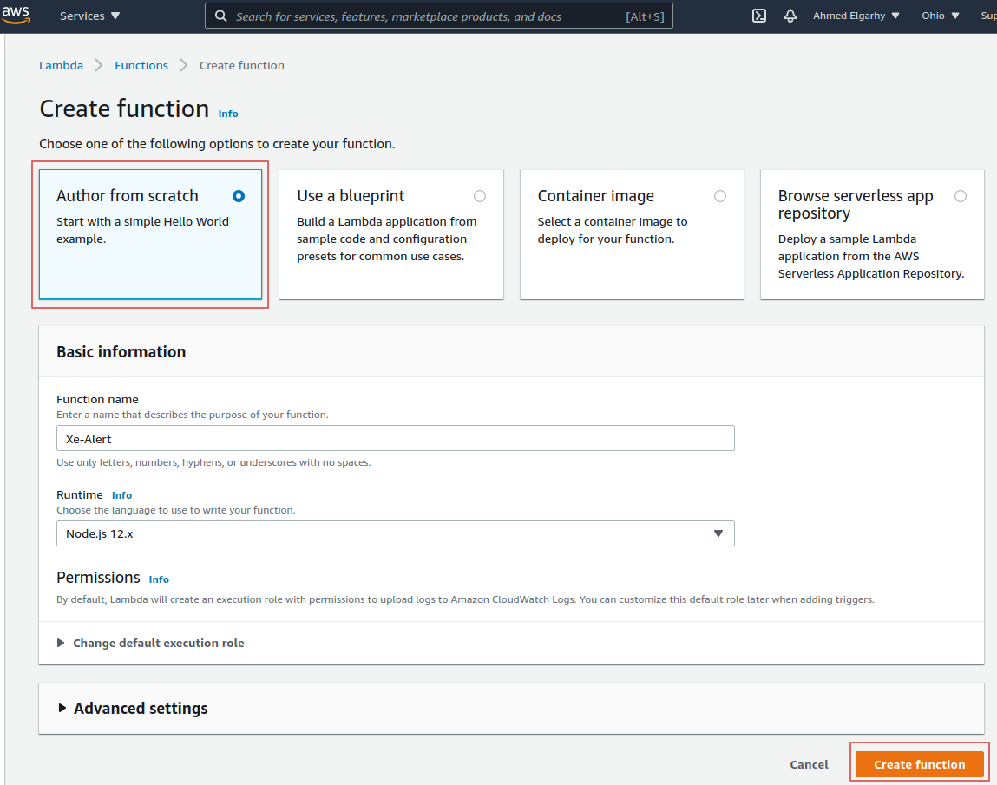Screen dimensions: 997x785
Task: Click the Function name input field
Action: pos(396,439)
